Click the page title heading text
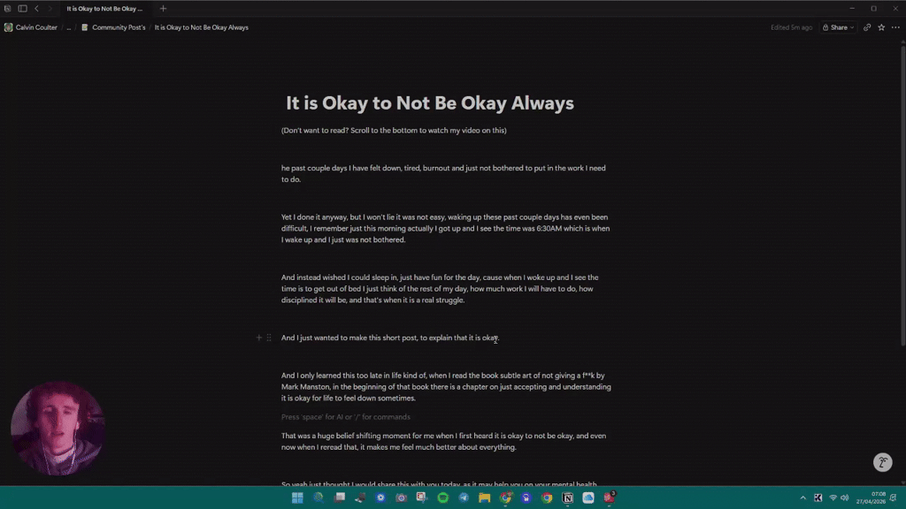The image size is (906, 509). (x=428, y=103)
